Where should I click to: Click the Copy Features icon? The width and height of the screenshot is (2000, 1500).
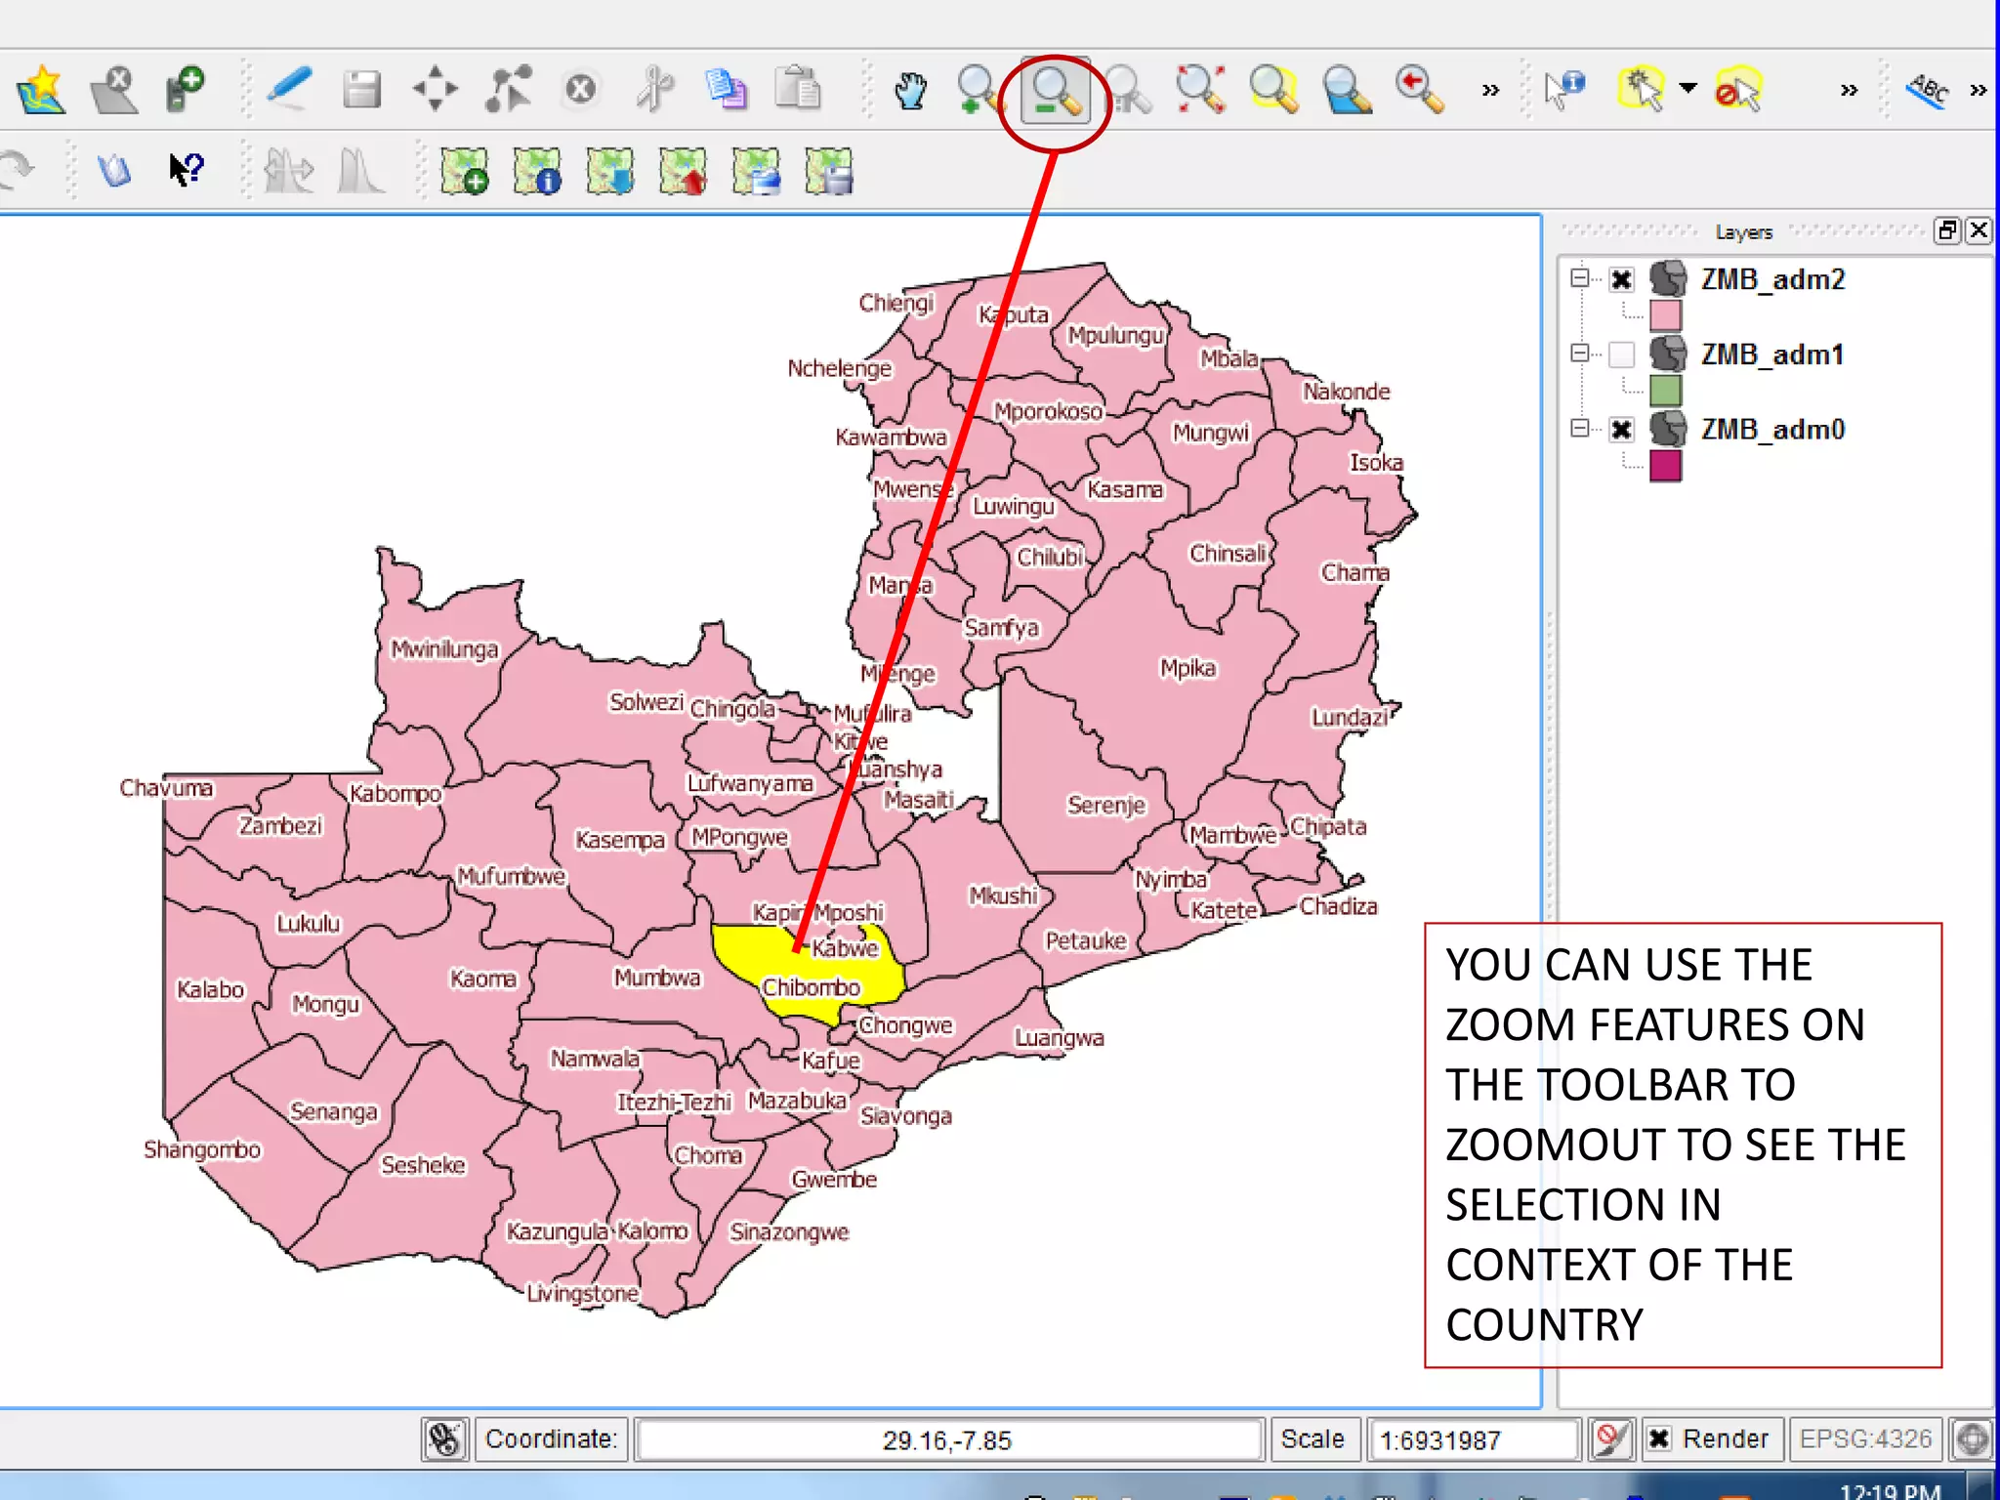coord(726,90)
